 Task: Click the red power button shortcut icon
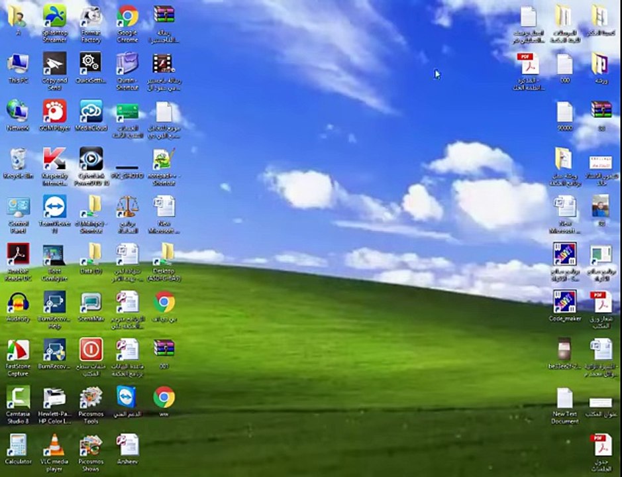pos(91,357)
